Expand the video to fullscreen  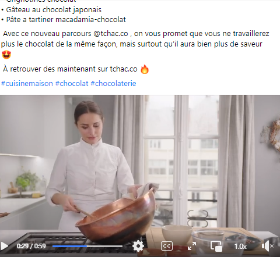point(192,246)
